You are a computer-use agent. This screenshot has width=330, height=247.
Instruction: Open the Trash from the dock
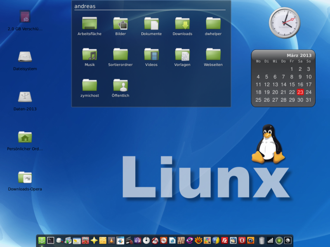coord(262,240)
